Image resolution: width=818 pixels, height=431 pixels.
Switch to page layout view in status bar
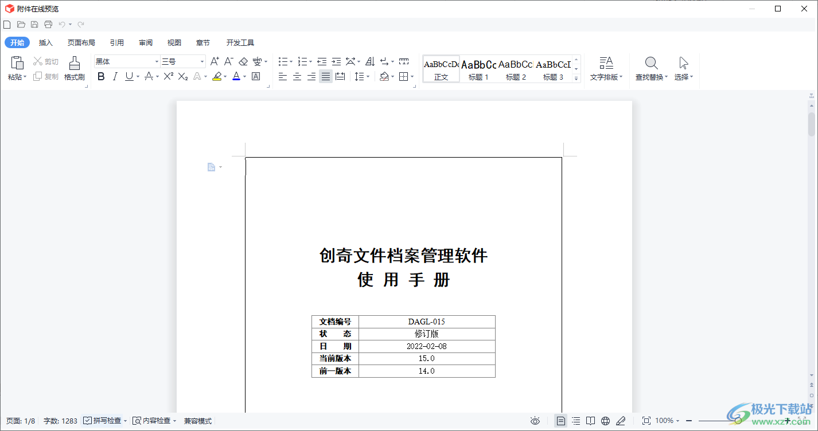tap(561, 421)
